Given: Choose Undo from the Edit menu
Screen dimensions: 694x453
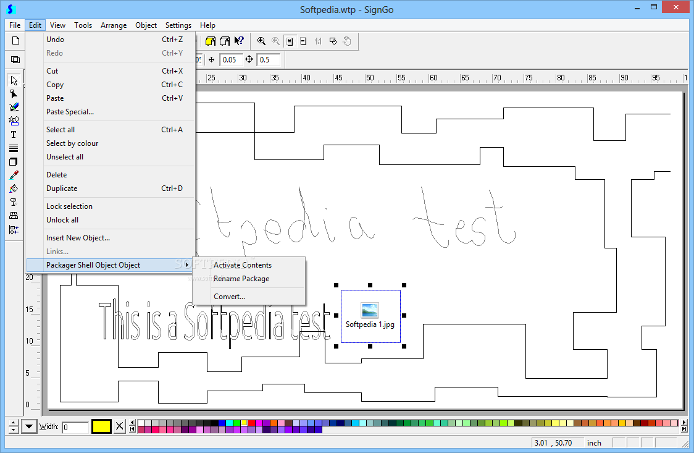Looking at the screenshot, I should pyautogui.click(x=111, y=40).
